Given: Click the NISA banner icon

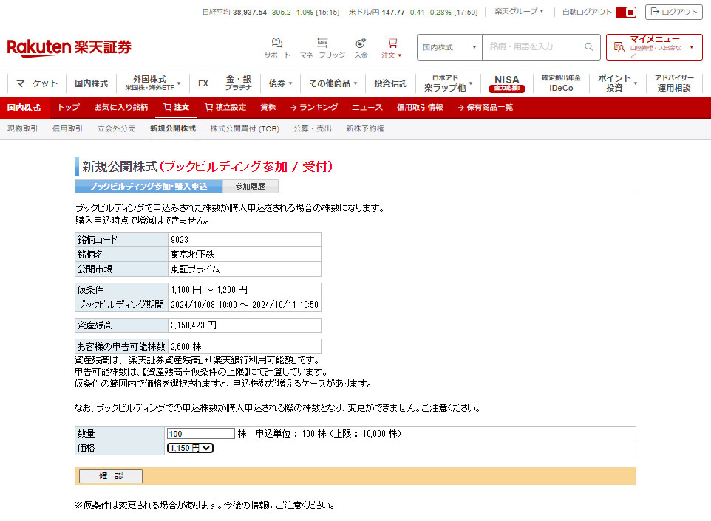Looking at the screenshot, I should (506, 83).
